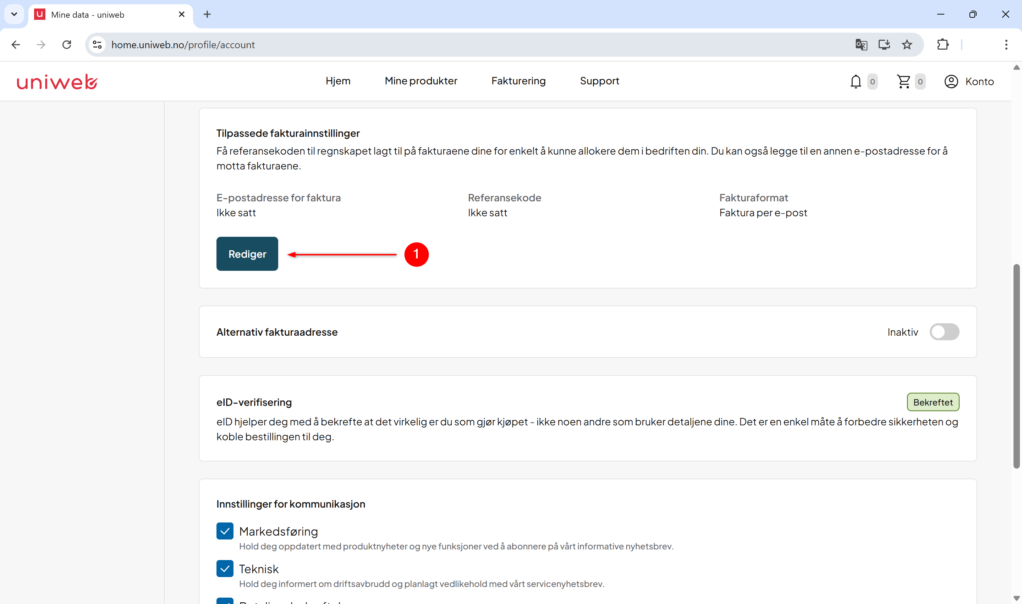Viewport: 1022px width, 604px height.
Task: Go to Hjem
Action: pos(338,81)
